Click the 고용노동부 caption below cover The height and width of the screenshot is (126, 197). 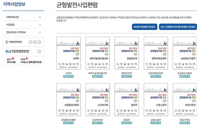tap(156, 120)
